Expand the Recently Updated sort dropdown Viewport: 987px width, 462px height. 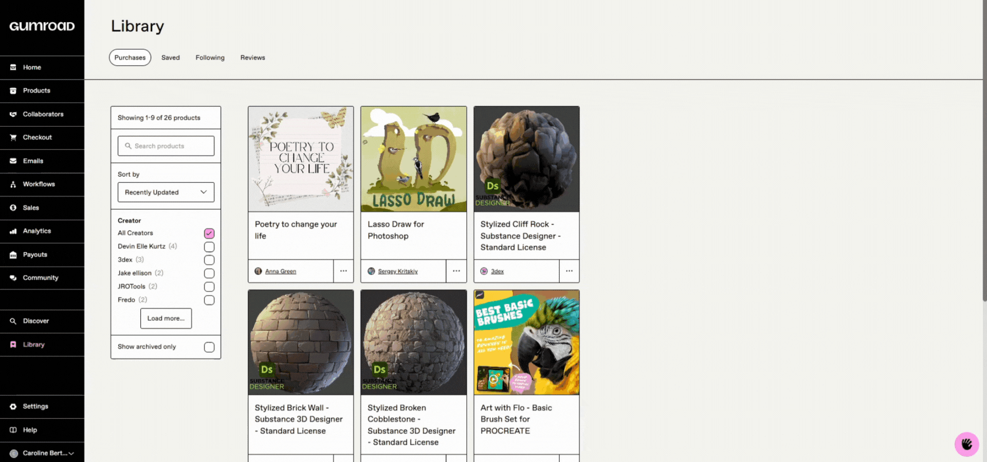point(166,192)
